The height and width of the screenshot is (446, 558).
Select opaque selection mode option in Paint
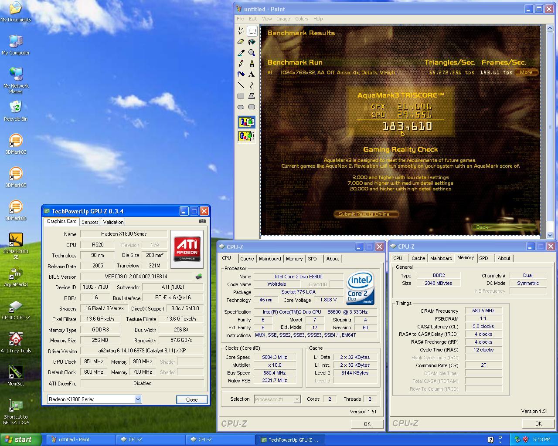coord(246,122)
